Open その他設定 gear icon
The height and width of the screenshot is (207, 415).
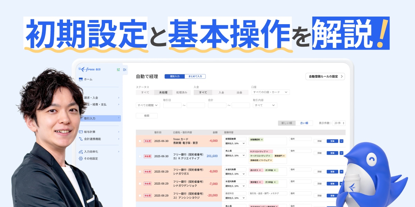[81, 158]
